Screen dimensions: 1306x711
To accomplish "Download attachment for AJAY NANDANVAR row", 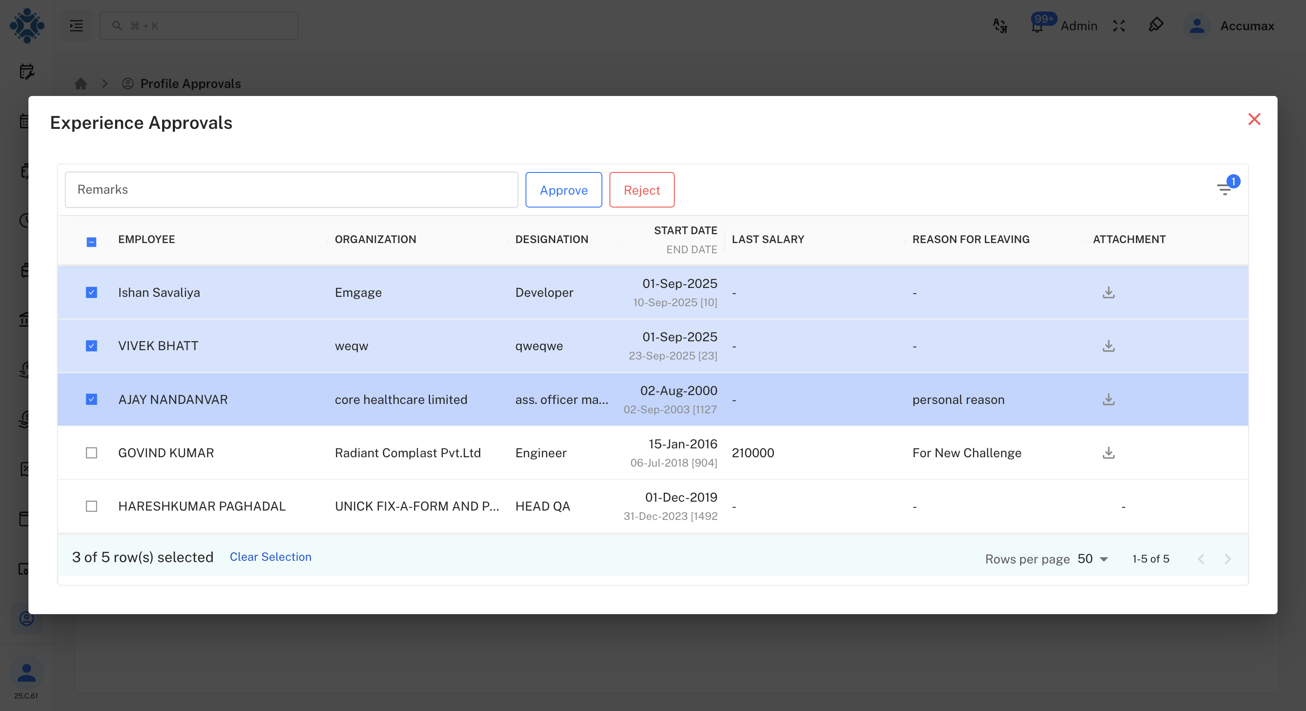I will click(1108, 399).
